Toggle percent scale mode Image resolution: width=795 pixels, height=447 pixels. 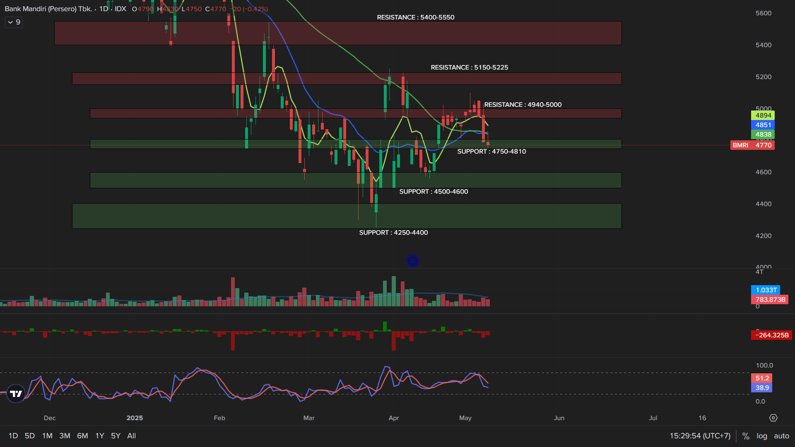click(746, 436)
